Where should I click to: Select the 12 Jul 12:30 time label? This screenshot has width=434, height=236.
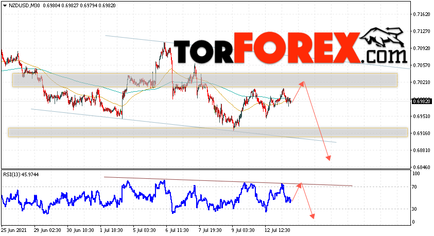pos(277,230)
